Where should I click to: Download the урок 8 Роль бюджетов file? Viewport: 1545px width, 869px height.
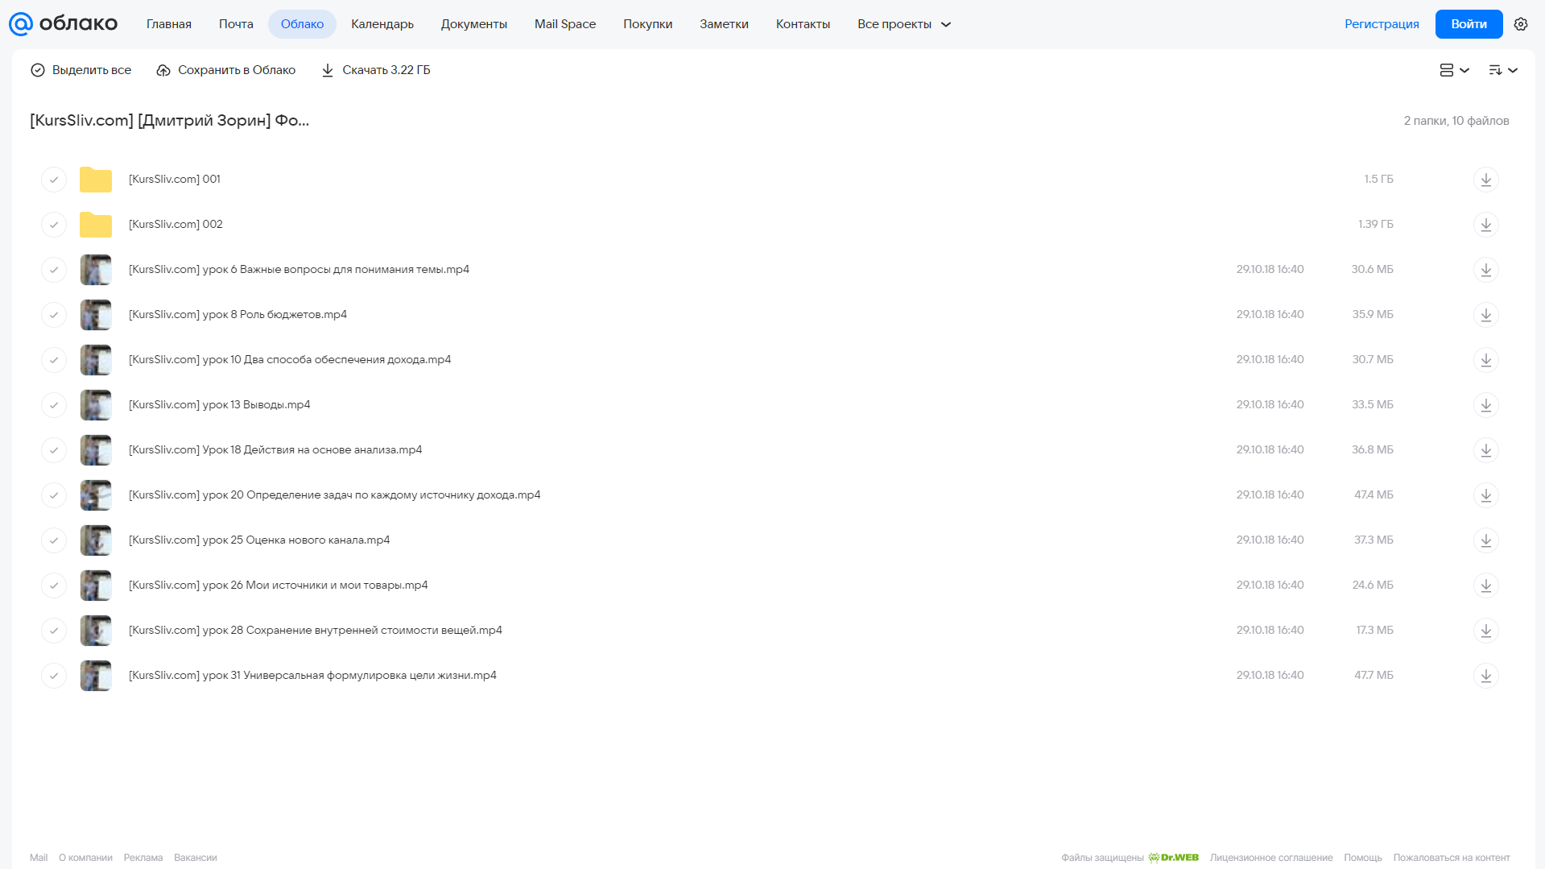tap(1485, 314)
